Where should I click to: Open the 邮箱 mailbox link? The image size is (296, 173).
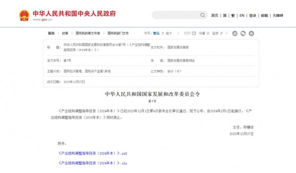point(264,16)
